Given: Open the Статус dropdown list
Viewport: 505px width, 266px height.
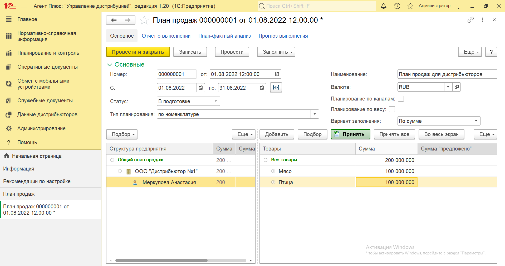Looking at the screenshot, I should (216, 101).
